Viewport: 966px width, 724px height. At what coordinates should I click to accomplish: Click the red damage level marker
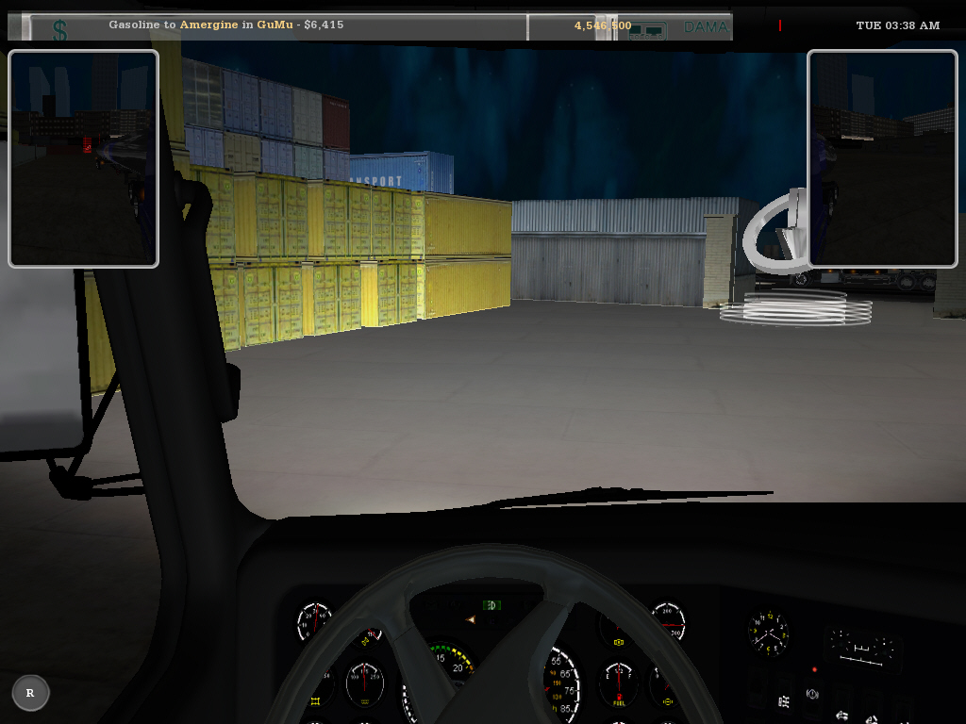click(780, 26)
